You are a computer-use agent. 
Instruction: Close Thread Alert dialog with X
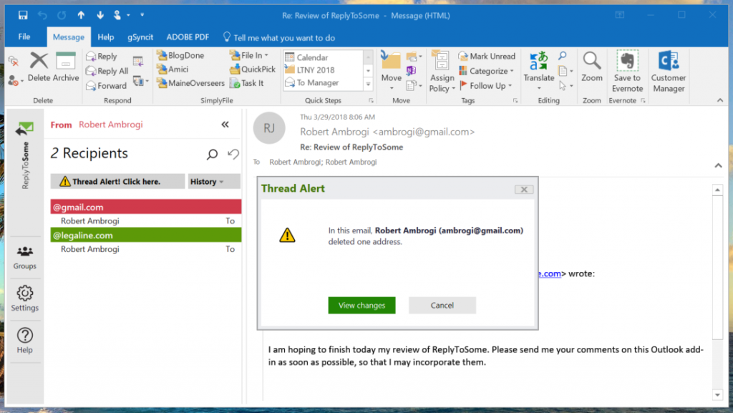coord(523,189)
